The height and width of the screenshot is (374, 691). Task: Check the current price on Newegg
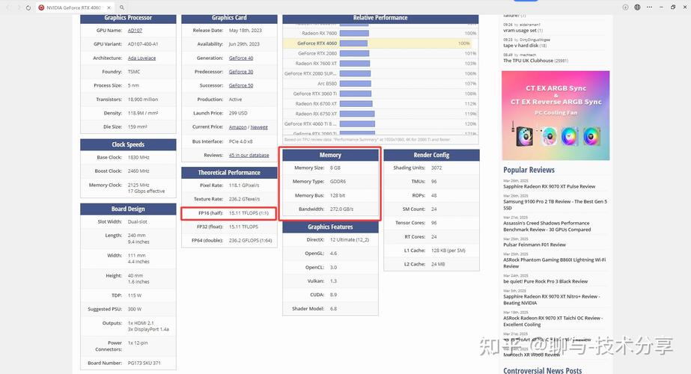click(259, 127)
